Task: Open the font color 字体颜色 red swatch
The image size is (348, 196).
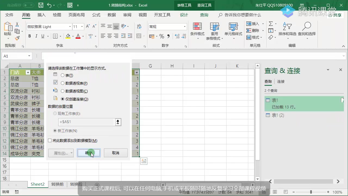Action: tap(78, 36)
